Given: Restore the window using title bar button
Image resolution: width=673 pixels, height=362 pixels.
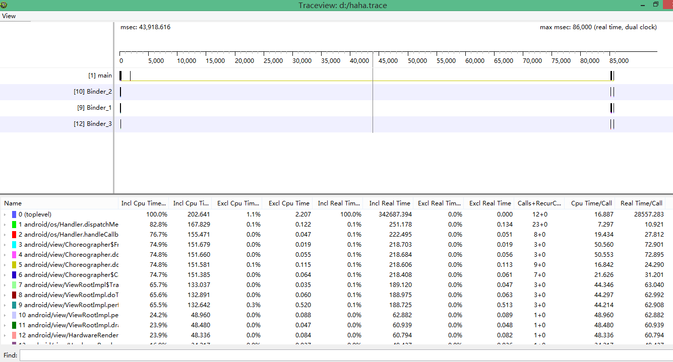Looking at the screenshot, I should pos(656,5).
